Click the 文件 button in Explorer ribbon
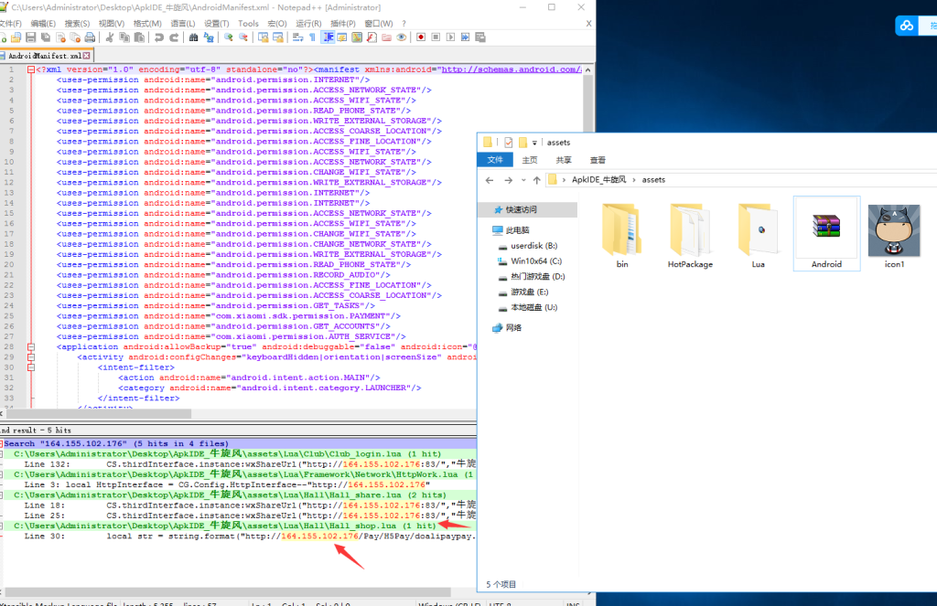937x606 pixels. point(495,159)
